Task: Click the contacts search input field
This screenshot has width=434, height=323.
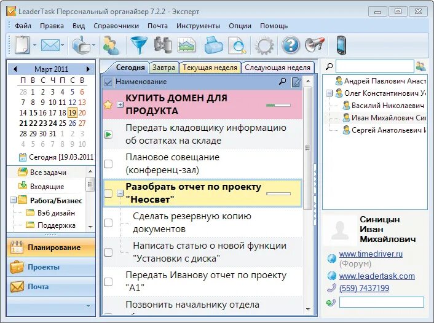Action: [x=375, y=67]
